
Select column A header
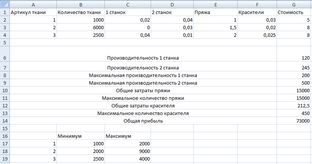[33, 4]
